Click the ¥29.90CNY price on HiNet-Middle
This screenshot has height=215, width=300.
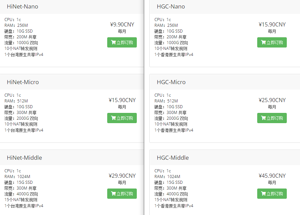tap(122, 176)
